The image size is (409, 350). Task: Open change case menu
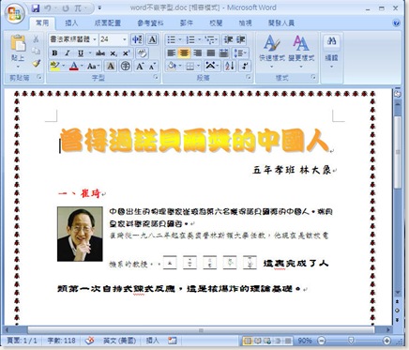click(93, 66)
